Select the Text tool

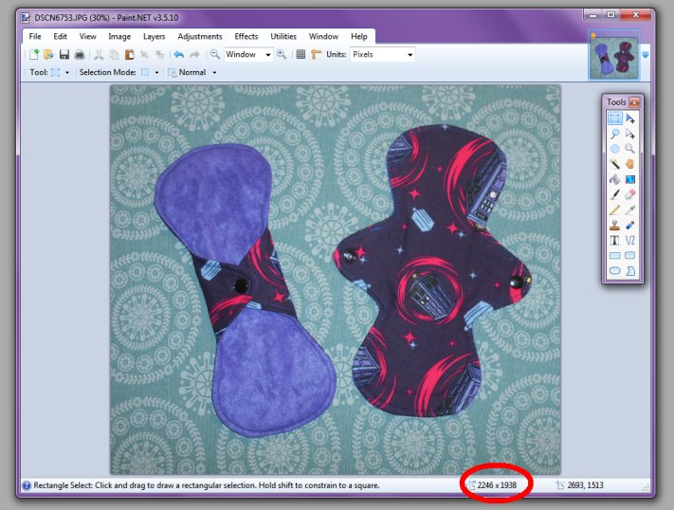coord(614,241)
